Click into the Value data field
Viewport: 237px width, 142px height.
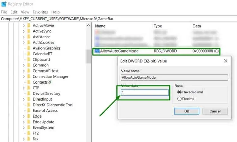[145, 92]
